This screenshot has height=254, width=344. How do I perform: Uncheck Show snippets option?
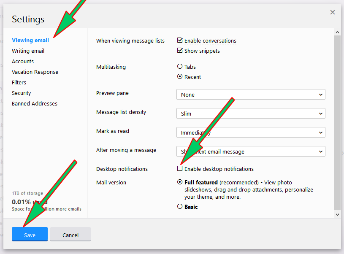(x=180, y=51)
